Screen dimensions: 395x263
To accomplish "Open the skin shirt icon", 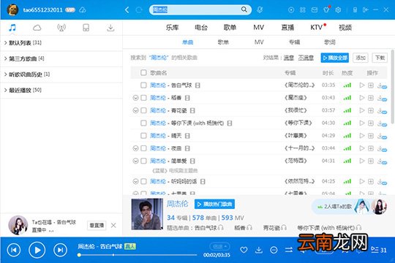I will tap(326, 9).
